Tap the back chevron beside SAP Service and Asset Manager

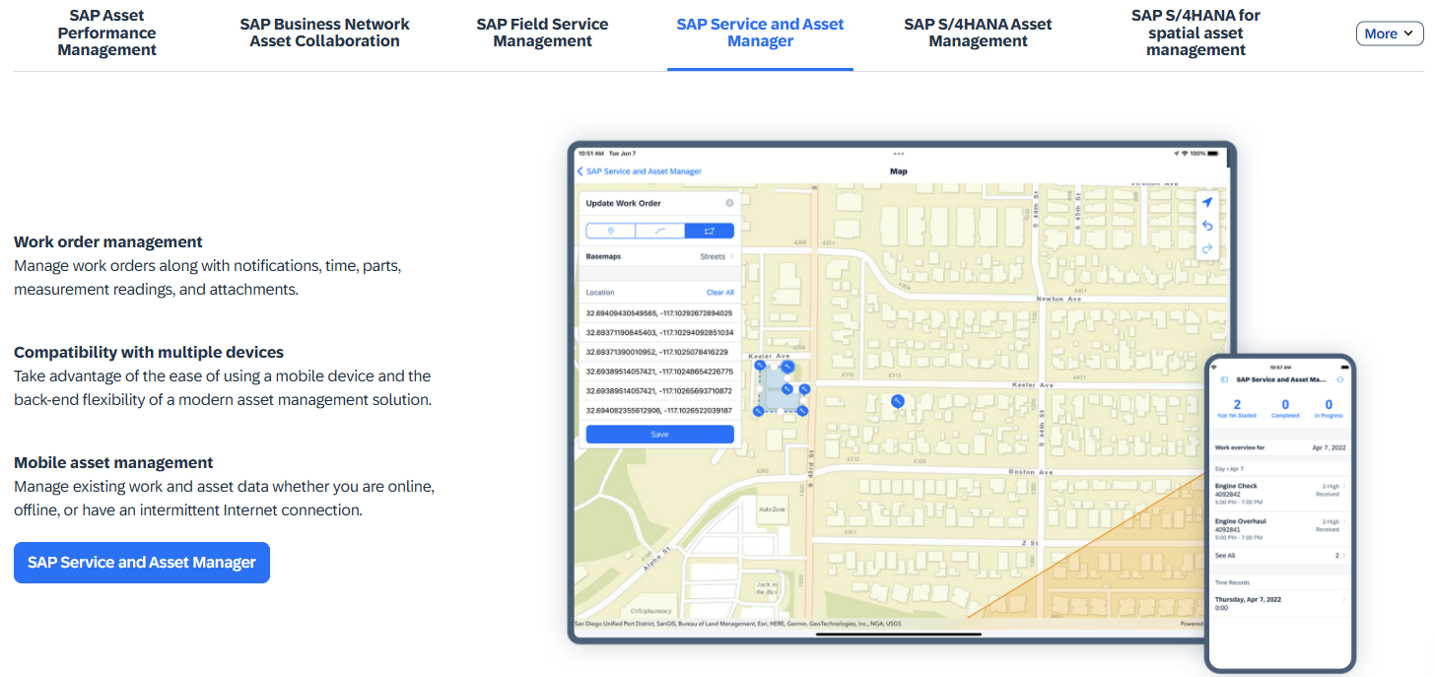click(581, 171)
